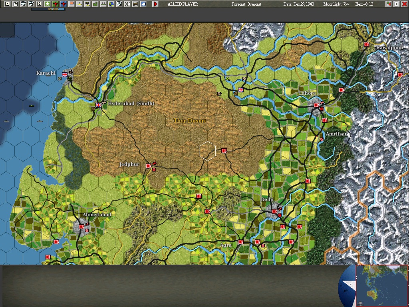Click the cloud weather toolbar icon
The width and height of the screenshot is (409, 307).
(143, 4)
